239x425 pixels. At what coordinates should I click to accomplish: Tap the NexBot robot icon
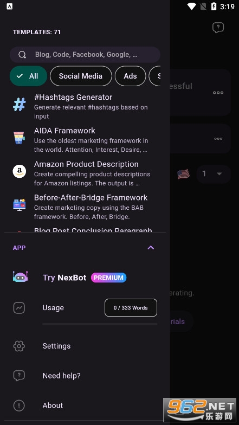[x=20, y=277]
